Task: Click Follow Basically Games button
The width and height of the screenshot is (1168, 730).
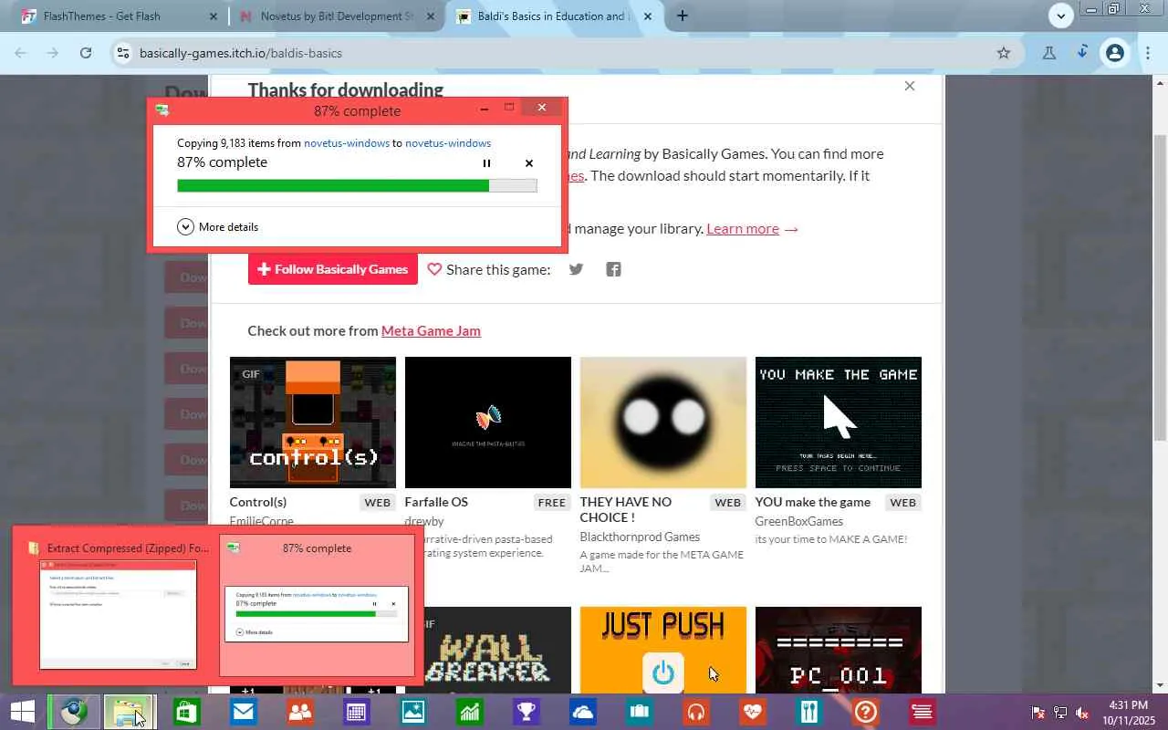Action: click(333, 269)
